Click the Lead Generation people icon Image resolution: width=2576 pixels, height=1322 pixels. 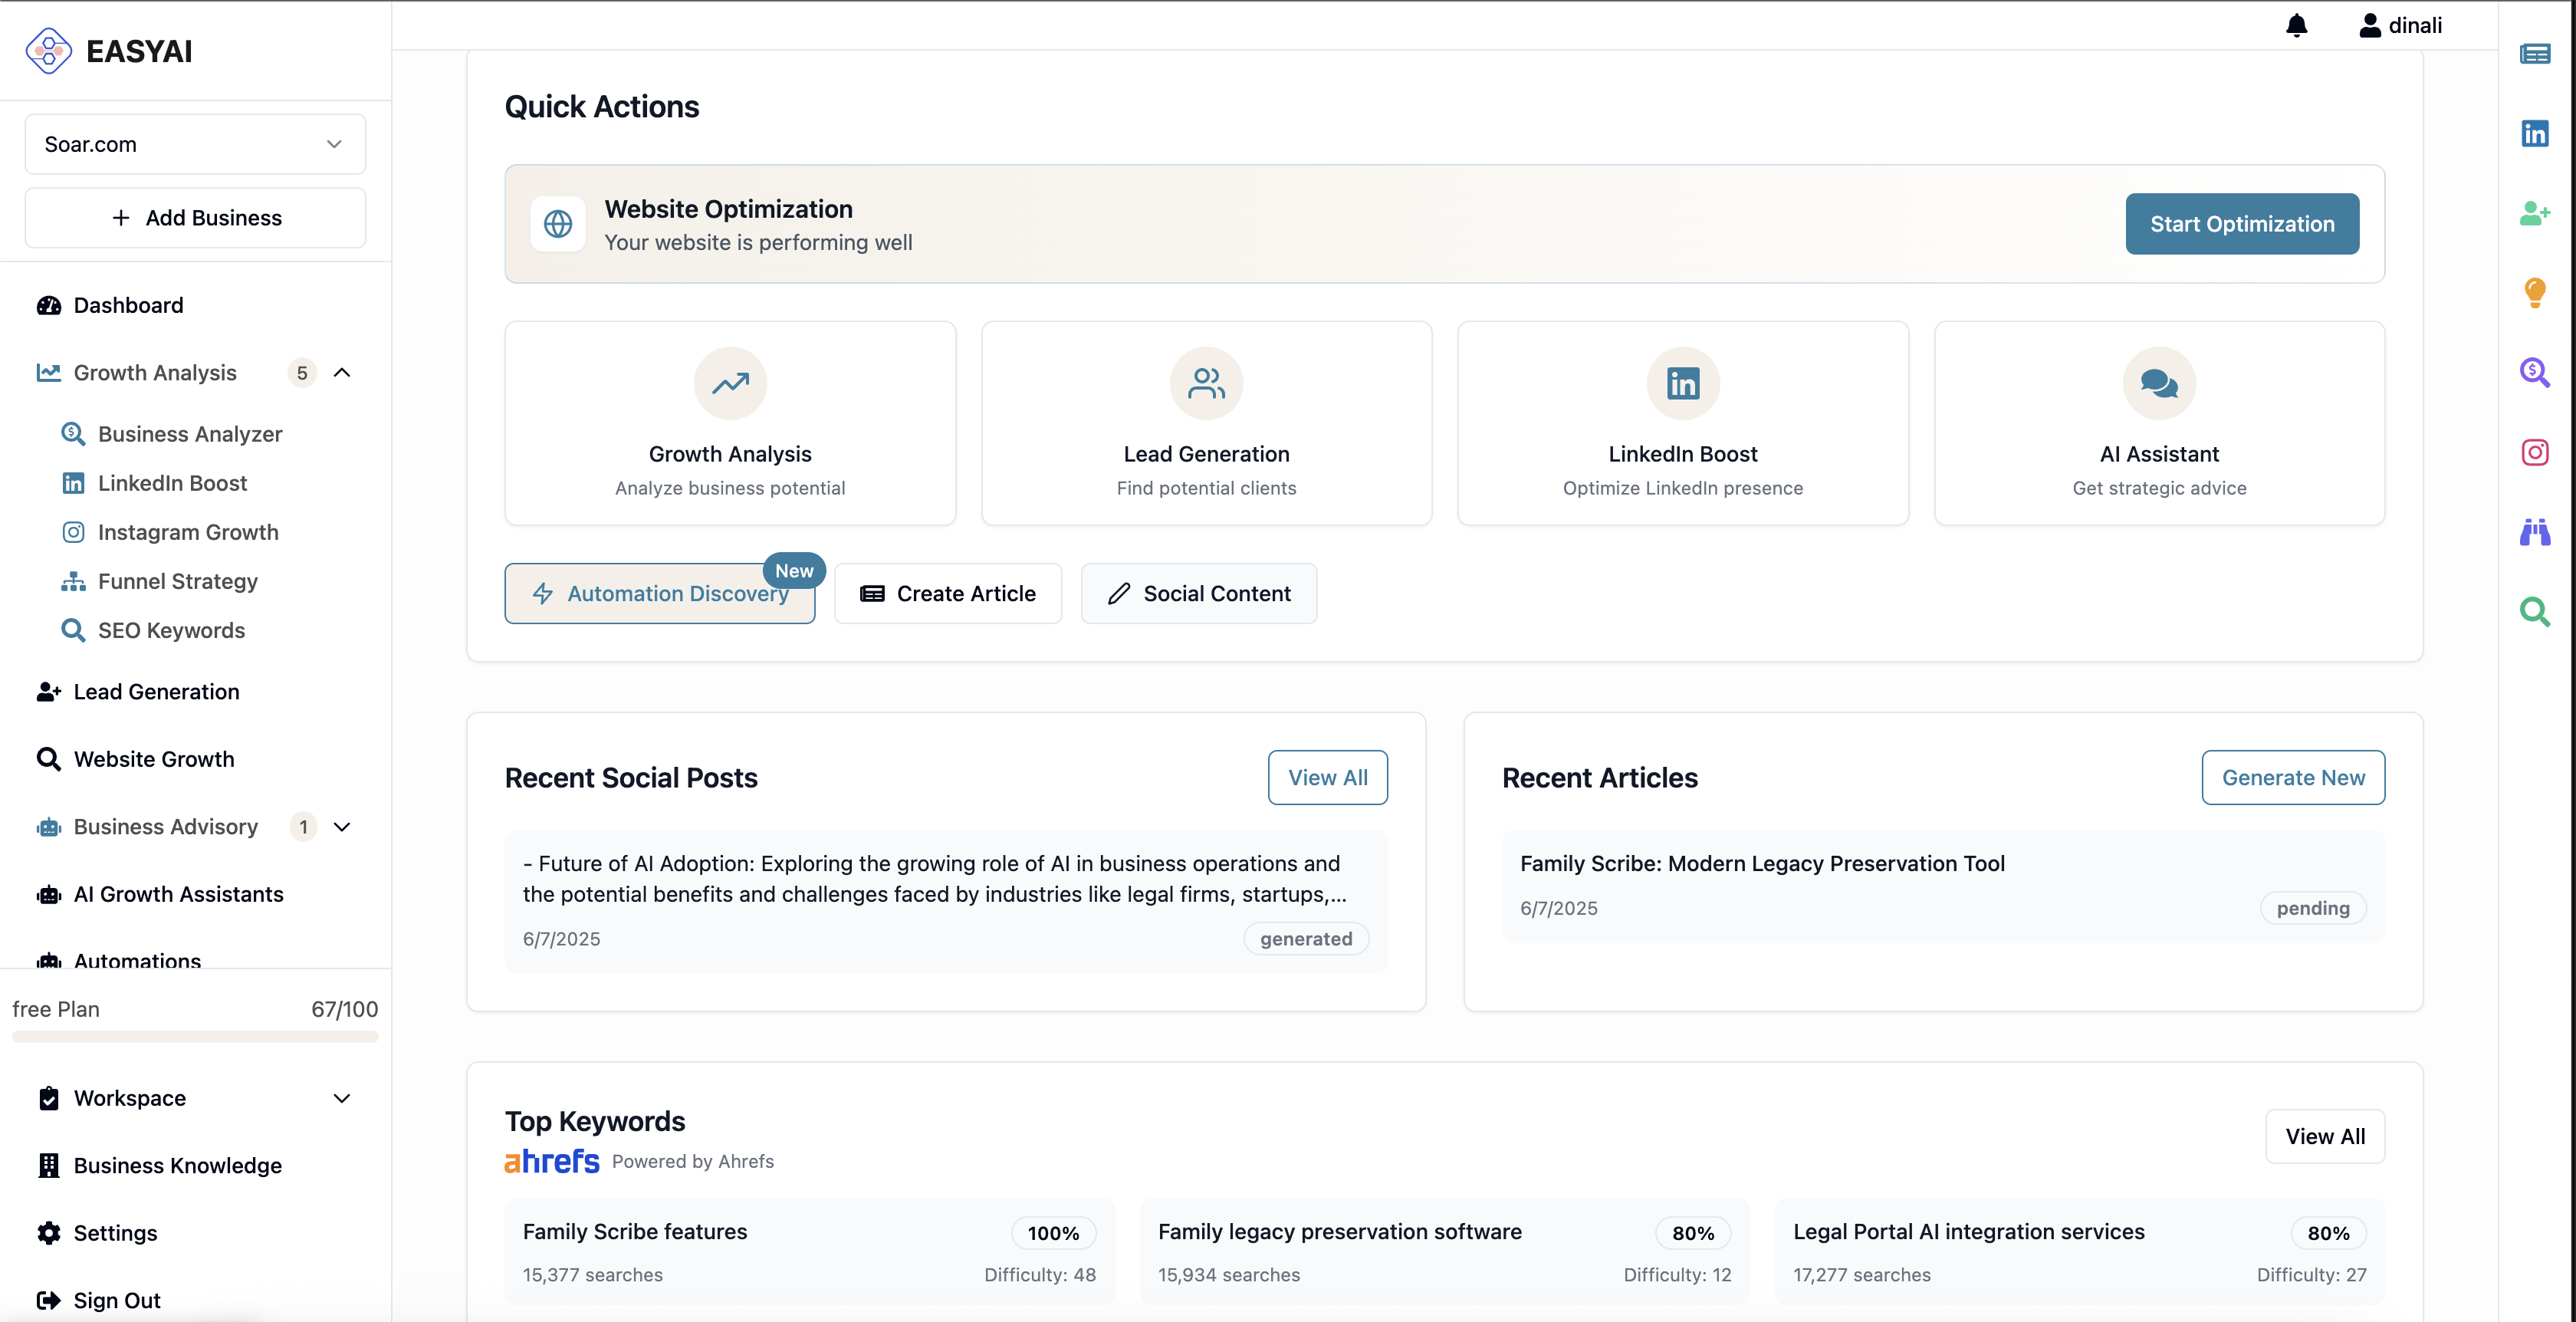[x=1206, y=383]
